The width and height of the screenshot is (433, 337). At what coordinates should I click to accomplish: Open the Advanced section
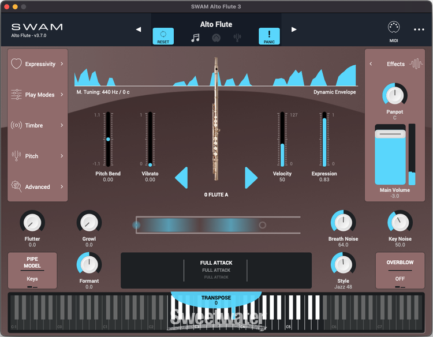coord(38,187)
